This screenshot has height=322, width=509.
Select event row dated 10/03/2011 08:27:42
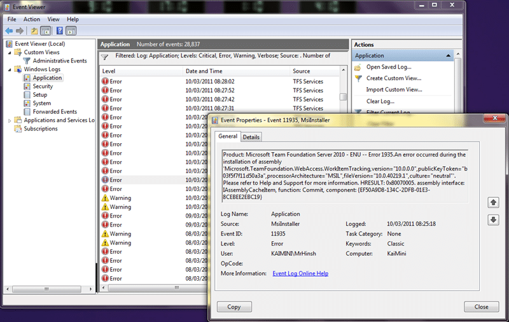point(220,99)
